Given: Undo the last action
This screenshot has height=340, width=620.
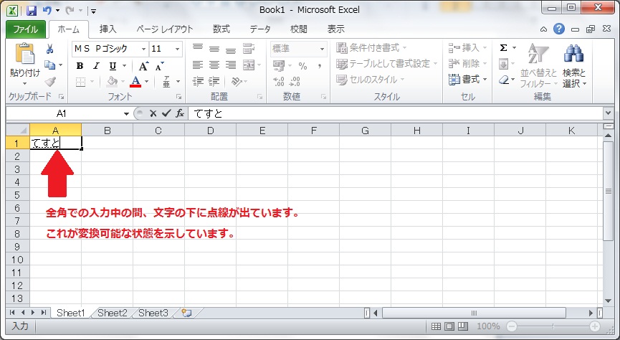Looking at the screenshot, I should pos(47,10).
